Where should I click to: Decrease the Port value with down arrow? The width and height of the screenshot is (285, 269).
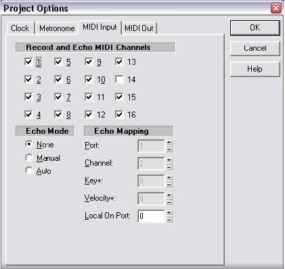(x=169, y=149)
